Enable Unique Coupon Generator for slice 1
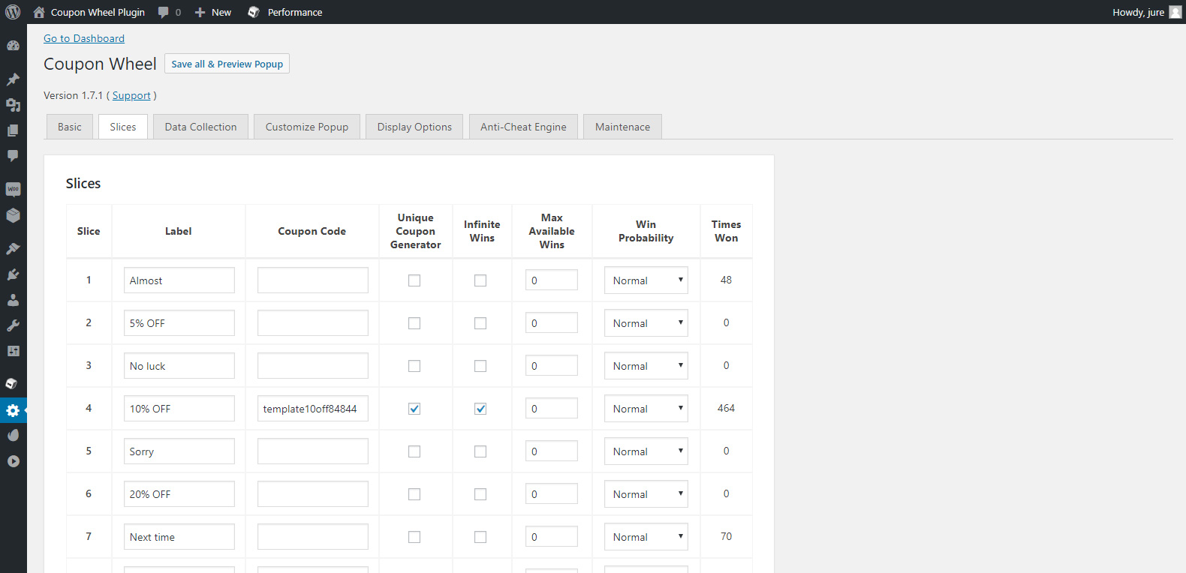The height and width of the screenshot is (573, 1186). 414,280
